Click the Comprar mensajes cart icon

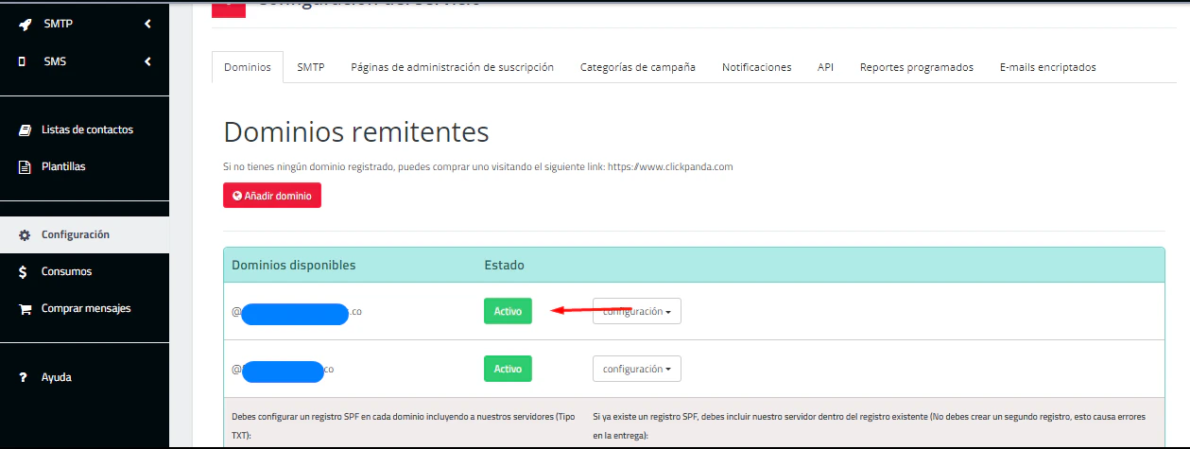tap(25, 308)
